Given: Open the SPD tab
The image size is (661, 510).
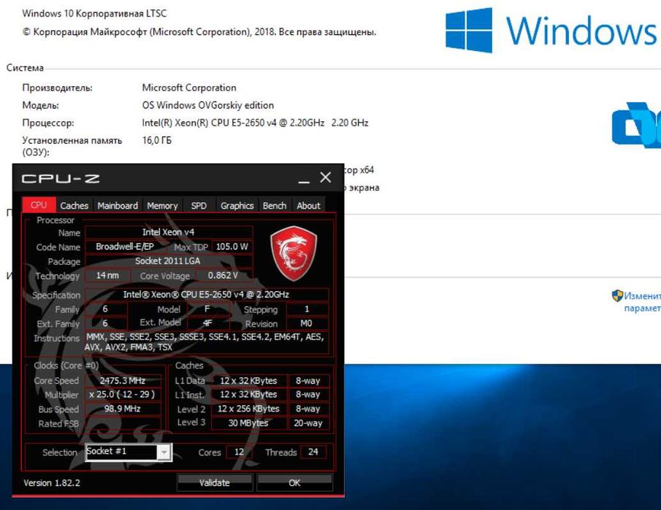Looking at the screenshot, I should pos(199,206).
